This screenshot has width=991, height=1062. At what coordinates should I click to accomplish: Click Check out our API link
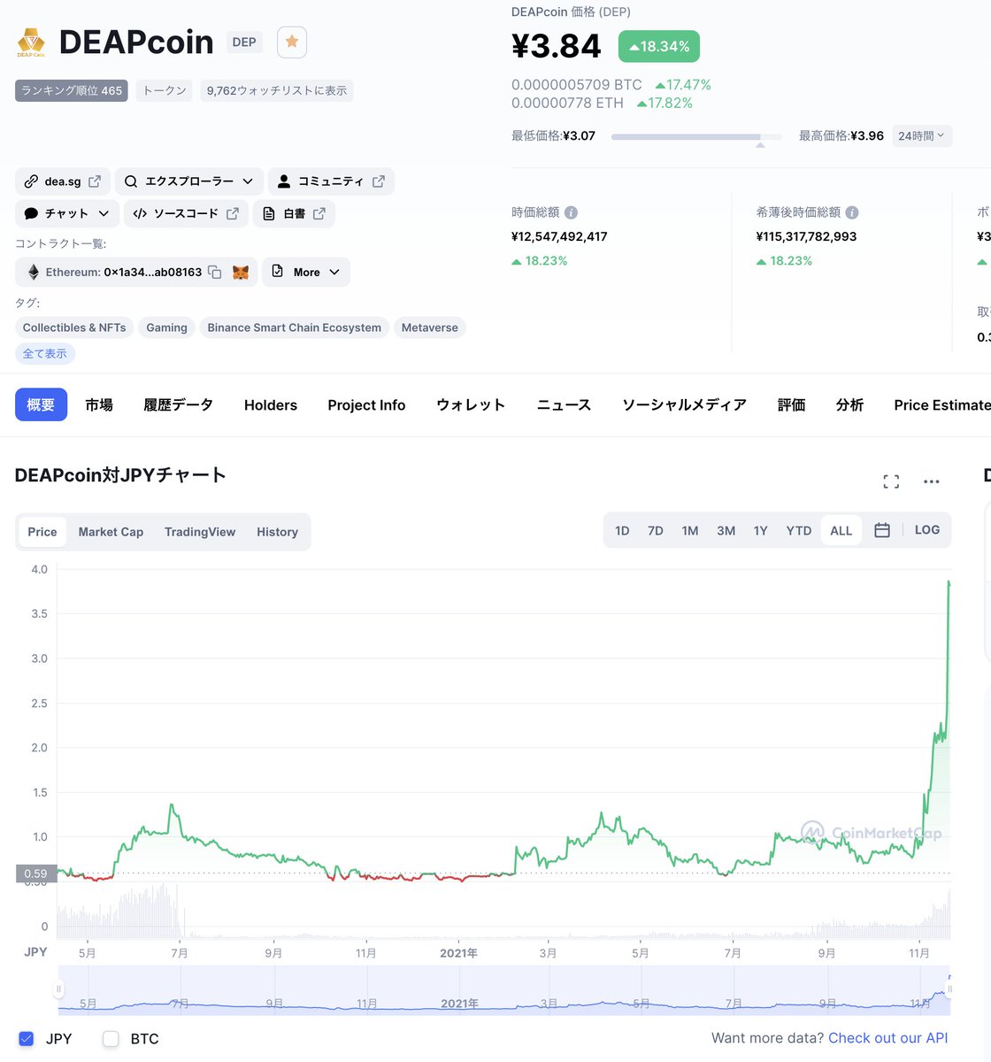pos(887,1038)
